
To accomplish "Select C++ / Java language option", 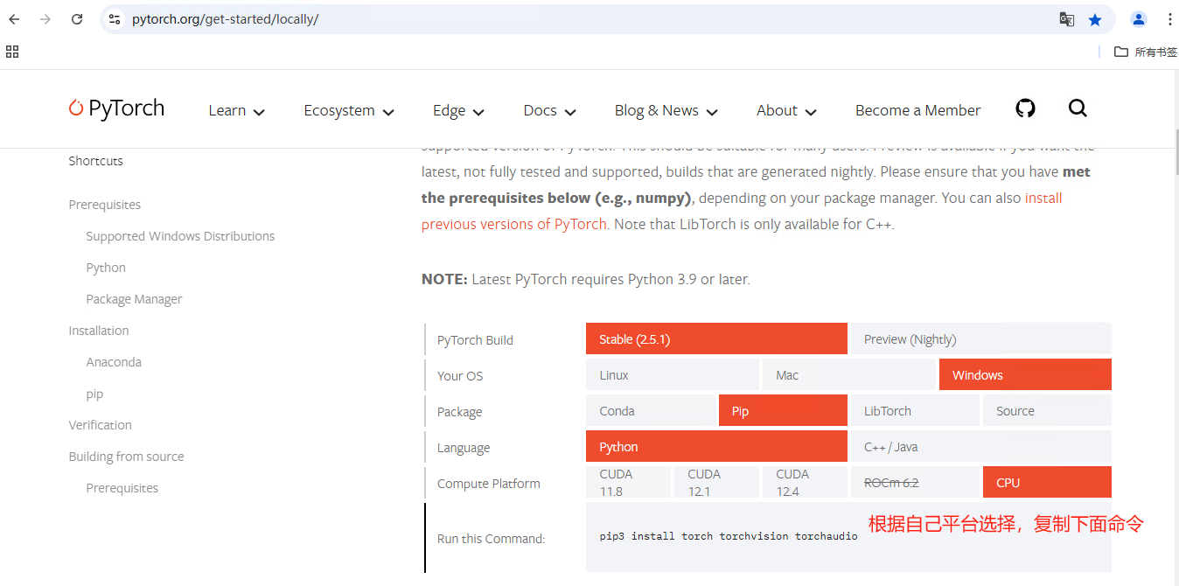I will pyautogui.click(x=980, y=447).
